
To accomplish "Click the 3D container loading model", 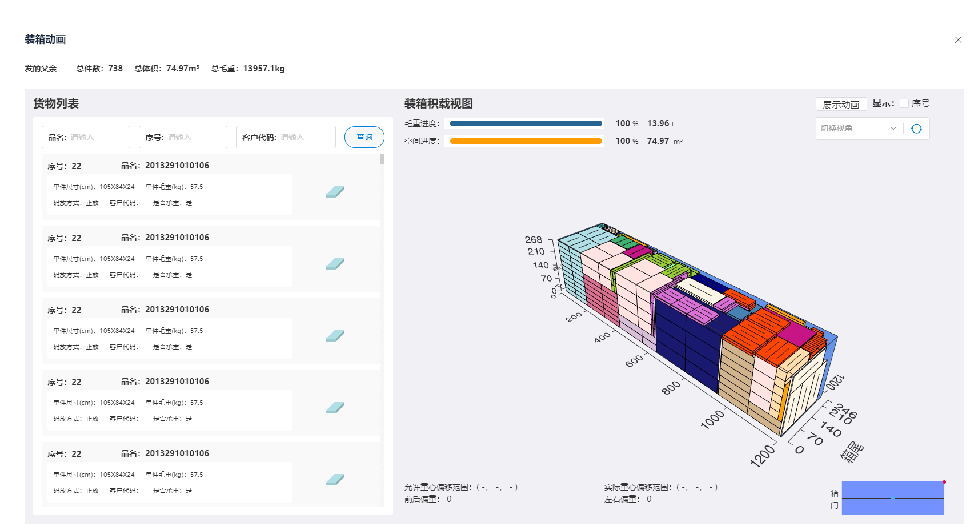I will (697, 331).
